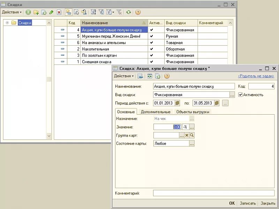The image size is (279, 209).
Task: Click tree panel vertical scrollbar thumb
Action: 49,79
